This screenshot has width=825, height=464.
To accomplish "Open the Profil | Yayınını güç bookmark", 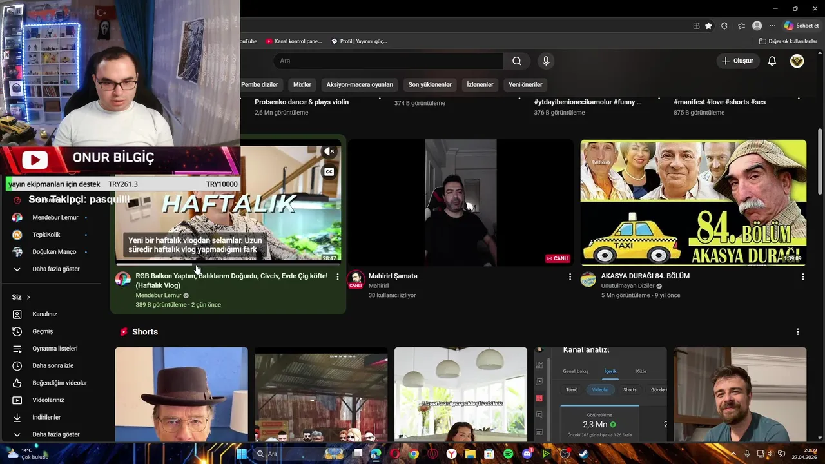I will tap(359, 41).
